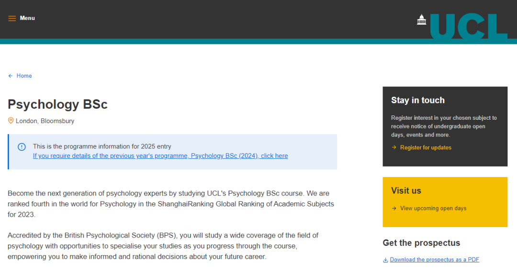Click the location pin icon

[11, 121]
